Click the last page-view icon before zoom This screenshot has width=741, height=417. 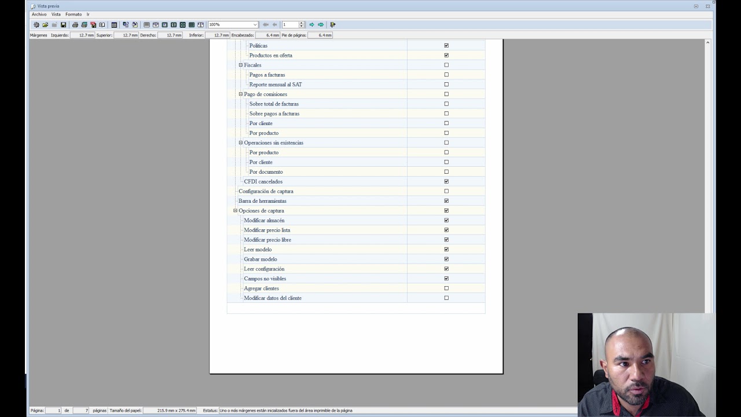[200, 25]
